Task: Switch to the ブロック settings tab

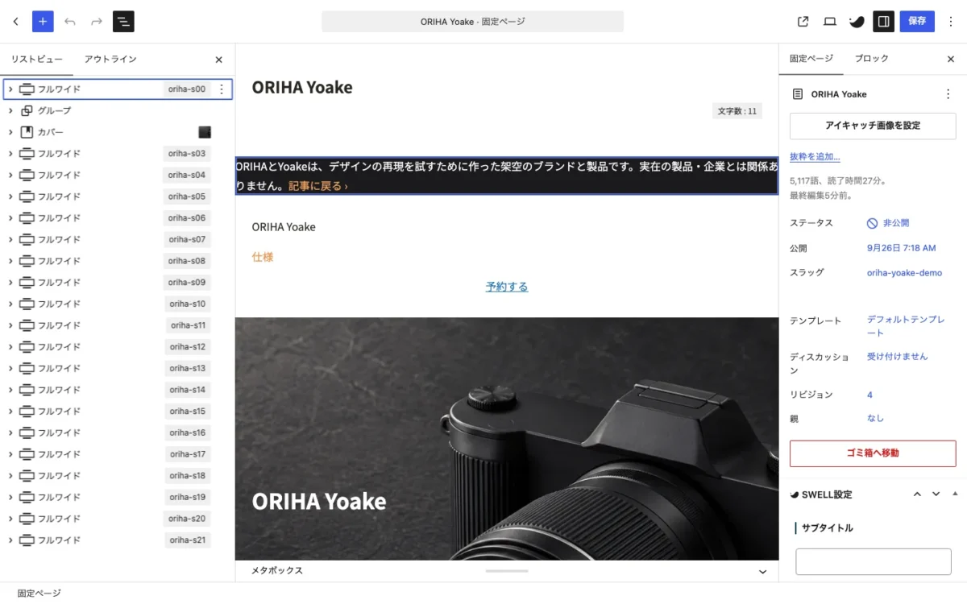Action: click(x=872, y=59)
